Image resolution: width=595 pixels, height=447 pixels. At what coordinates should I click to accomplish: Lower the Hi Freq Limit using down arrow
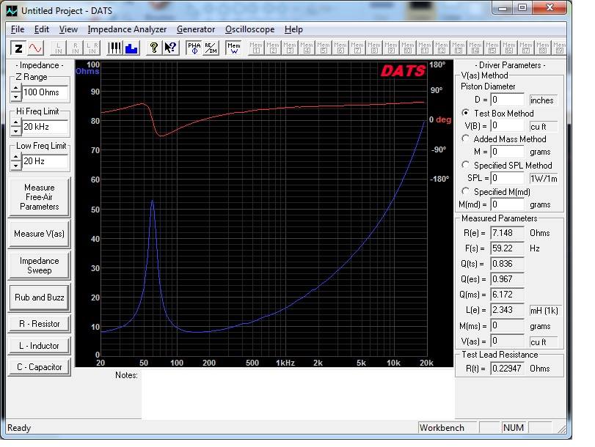pos(15,130)
